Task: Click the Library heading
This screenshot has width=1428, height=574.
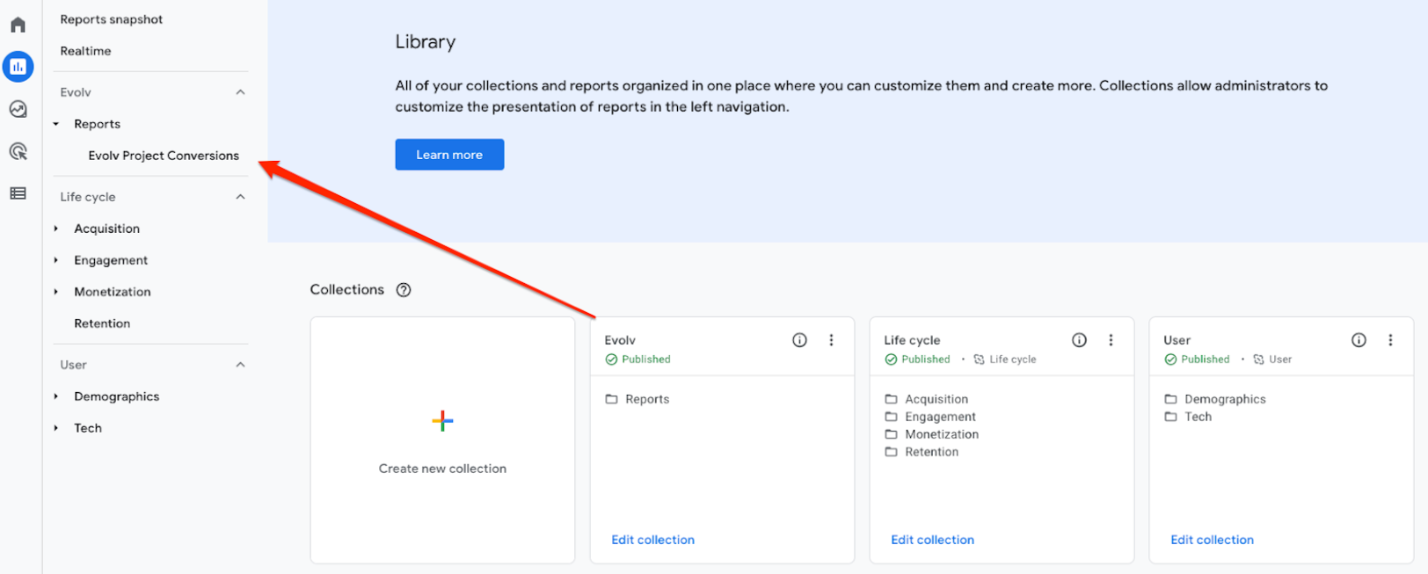Action: tap(426, 42)
